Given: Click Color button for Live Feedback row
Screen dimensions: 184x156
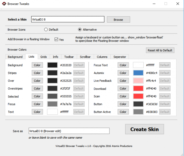Looking at the screenshot, I should (x=123, y=81).
